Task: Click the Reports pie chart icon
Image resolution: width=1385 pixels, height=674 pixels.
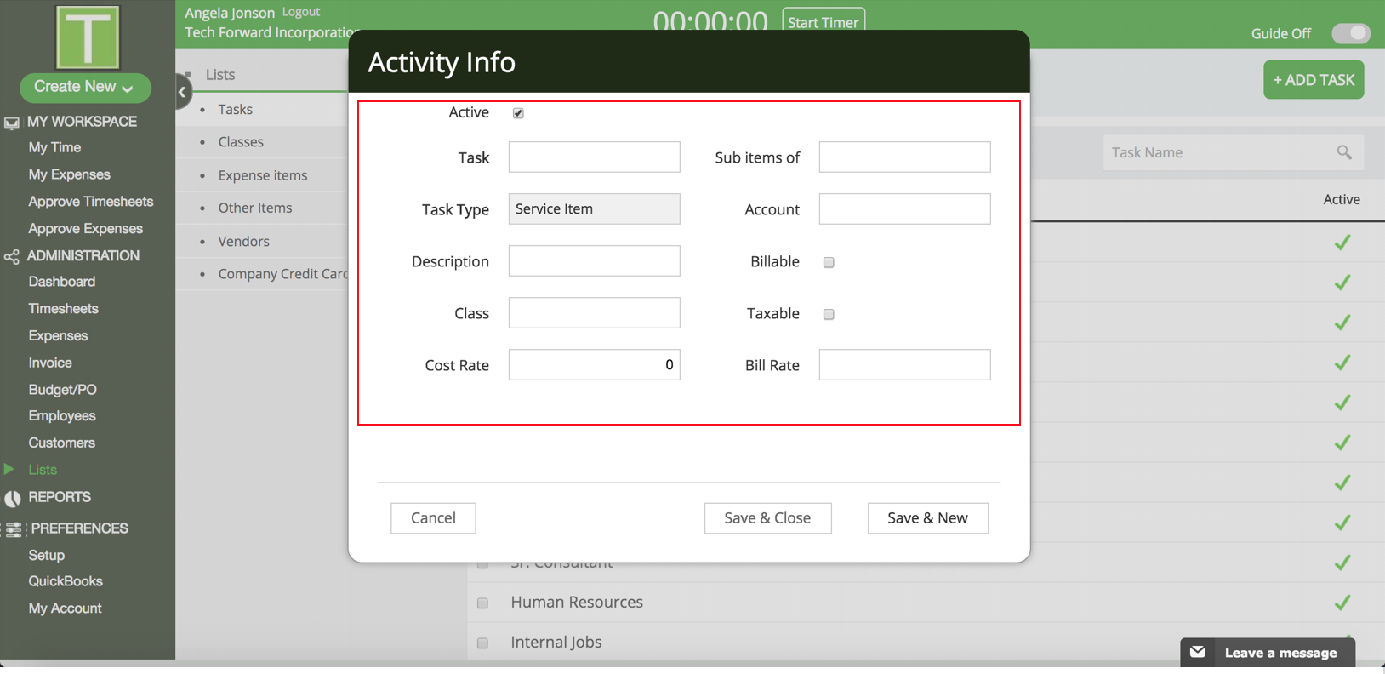Action: coord(12,498)
